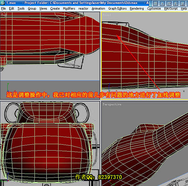188x186 pixels.
Task: Open the Tools menu
Action: pyautogui.click(x=21, y=8)
